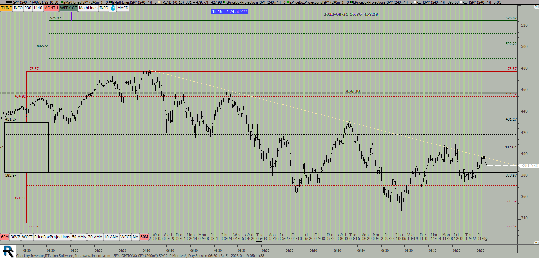Click the bottom-right M scale marker
The height and width of the screenshot is (258, 539).
pos(536,243)
